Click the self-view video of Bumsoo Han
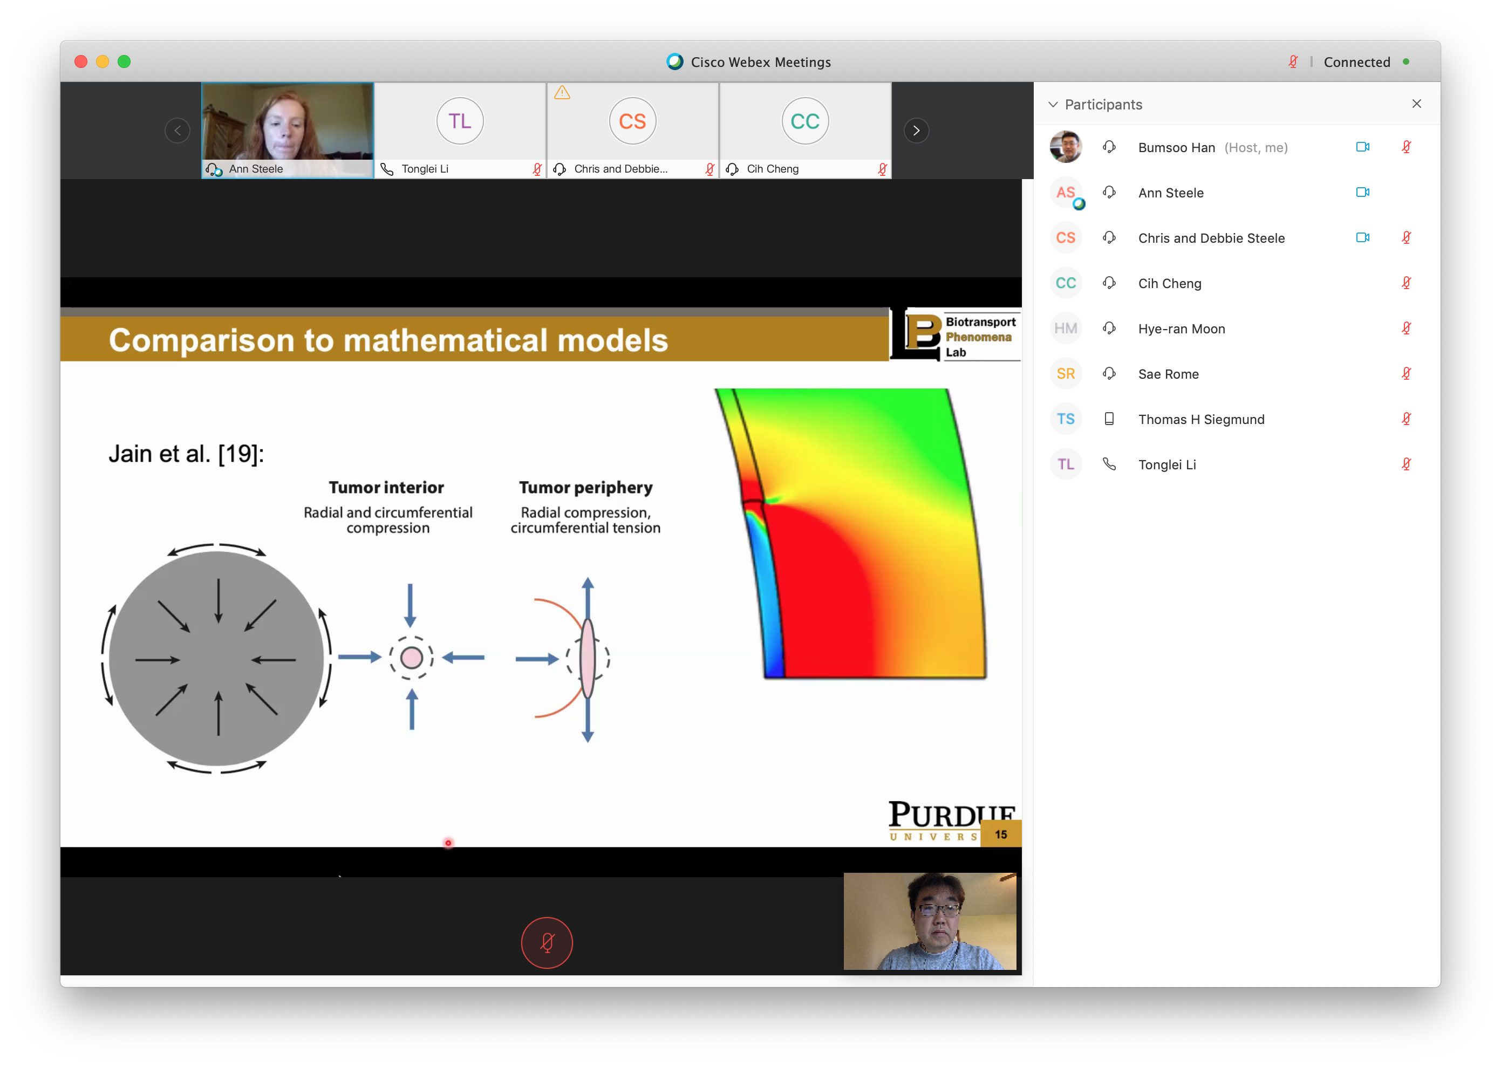The width and height of the screenshot is (1501, 1067). click(x=930, y=920)
